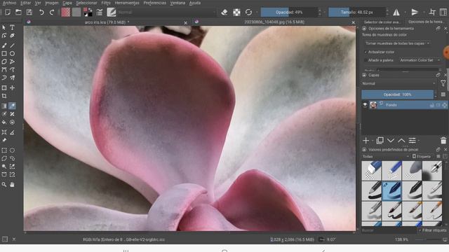
Task: Move layer up chevron button
Action: point(401,140)
